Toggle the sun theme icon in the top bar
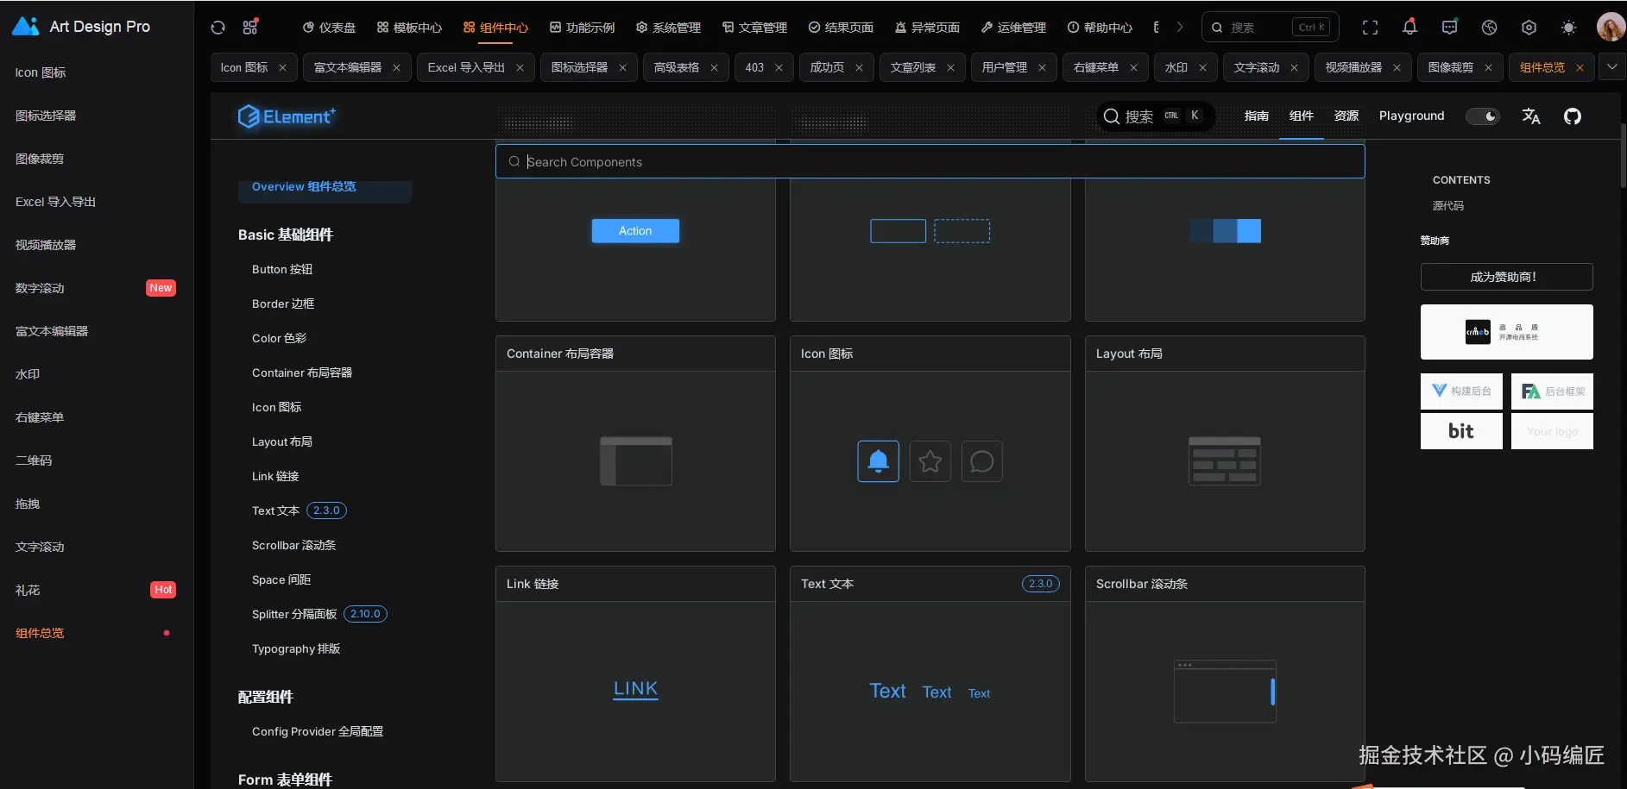The image size is (1627, 789). click(x=1568, y=28)
